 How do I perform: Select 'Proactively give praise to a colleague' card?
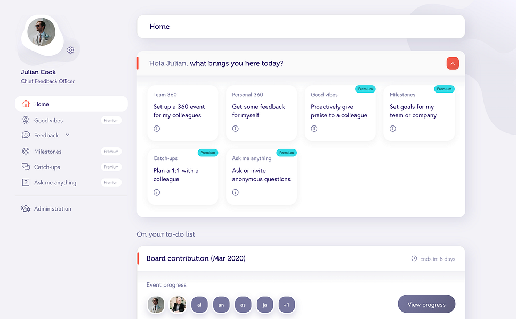(340, 113)
